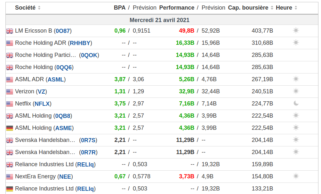
Task: Click the Performance column header
Action: [x=177, y=8]
